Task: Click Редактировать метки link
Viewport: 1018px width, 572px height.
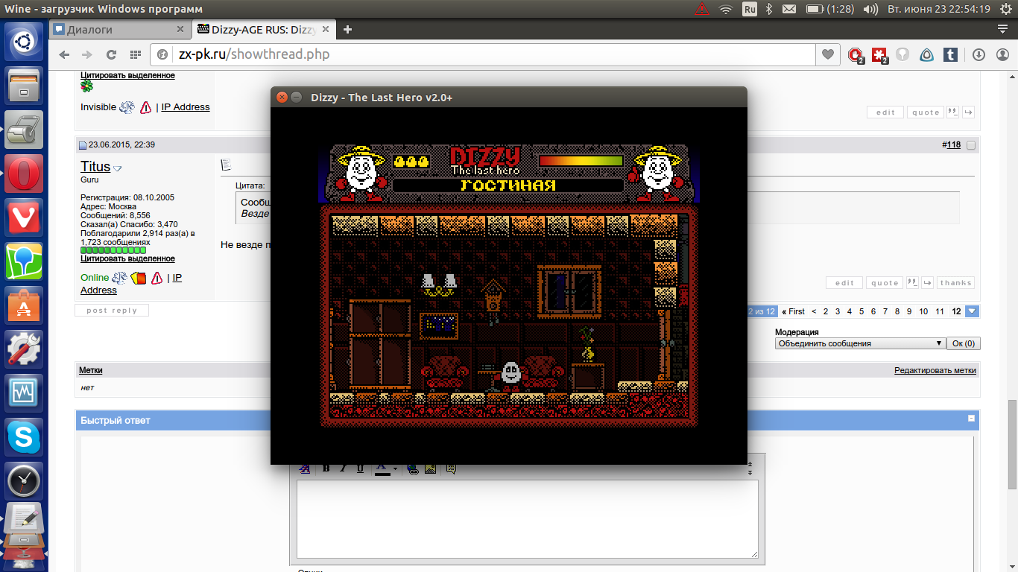Action: coord(935,370)
